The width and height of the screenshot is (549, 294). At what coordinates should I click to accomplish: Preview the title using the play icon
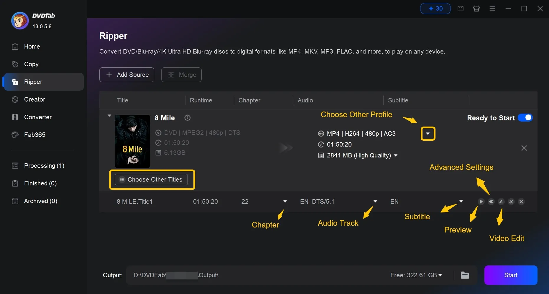[481, 202]
